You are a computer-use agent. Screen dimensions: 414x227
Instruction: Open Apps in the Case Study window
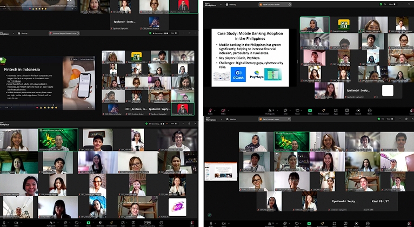(x=336, y=111)
